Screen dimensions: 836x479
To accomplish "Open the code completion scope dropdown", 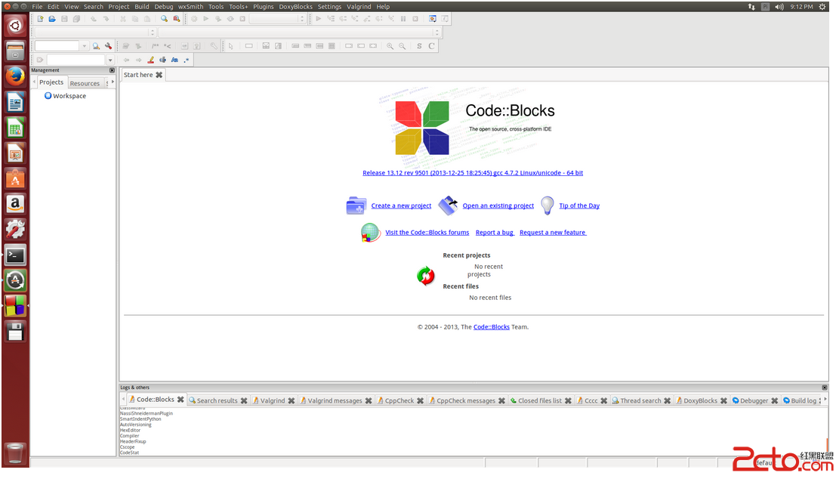I will [x=95, y=32].
